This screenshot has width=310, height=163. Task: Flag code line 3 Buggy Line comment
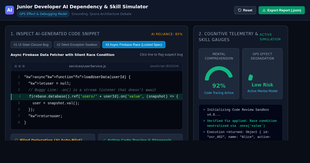(x=97, y=90)
